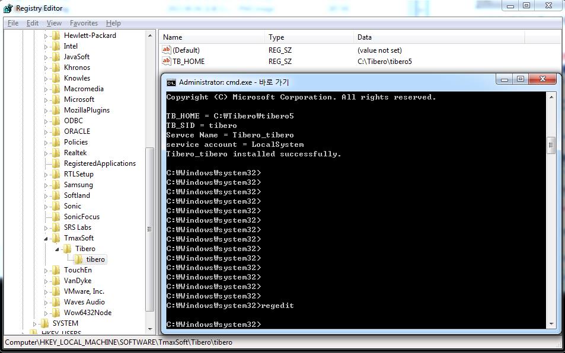This screenshot has height=353, width=565.
Task: Click the JavaSoft folder icon
Action: (56, 57)
